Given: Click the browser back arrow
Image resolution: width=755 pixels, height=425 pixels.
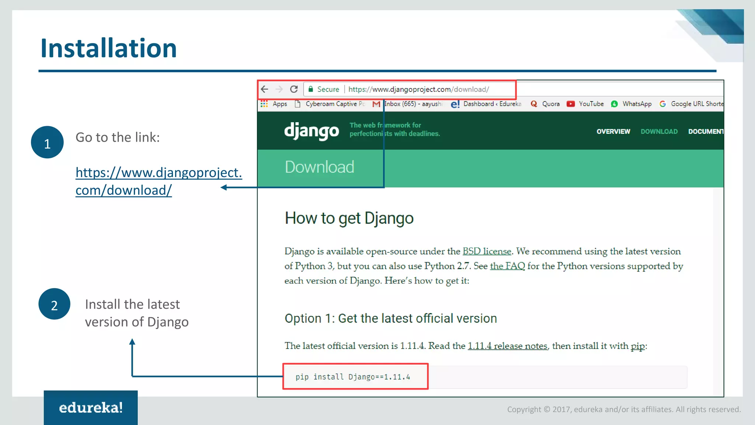Looking at the screenshot, I should (264, 89).
